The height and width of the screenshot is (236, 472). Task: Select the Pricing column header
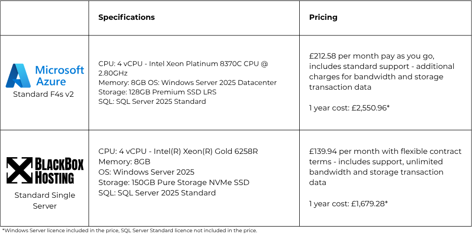[323, 17]
